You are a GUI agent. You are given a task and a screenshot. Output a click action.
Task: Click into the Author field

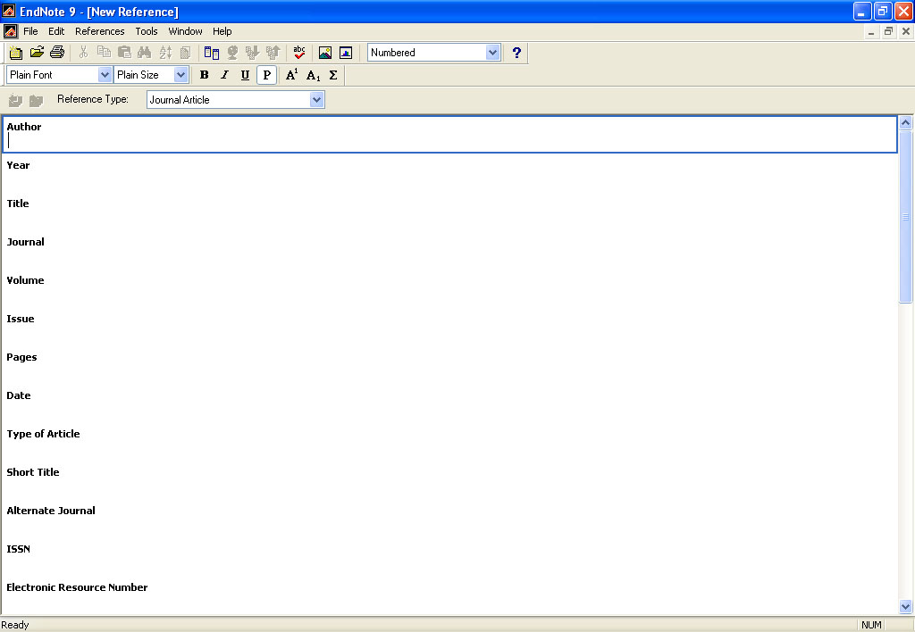point(450,135)
